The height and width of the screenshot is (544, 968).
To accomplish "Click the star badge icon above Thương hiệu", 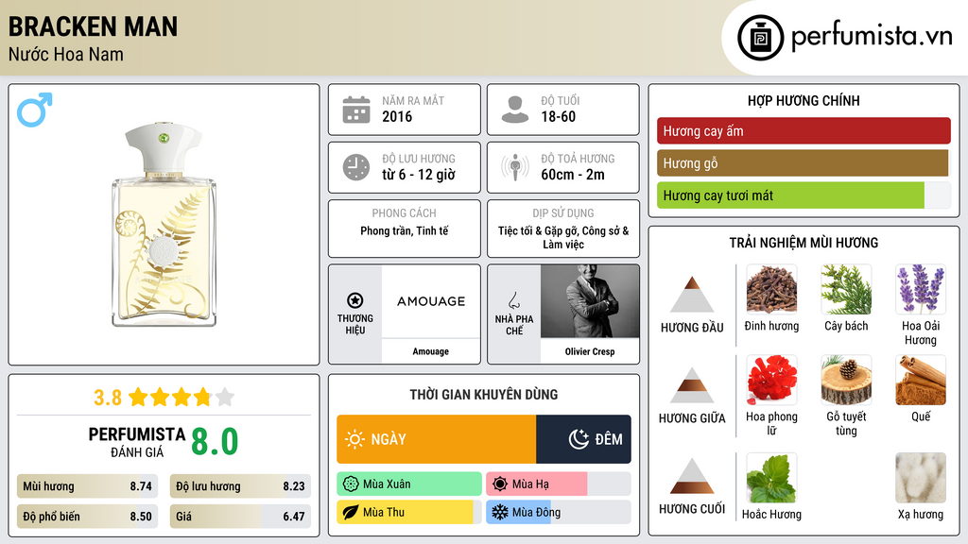I will [x=355, y=300].
